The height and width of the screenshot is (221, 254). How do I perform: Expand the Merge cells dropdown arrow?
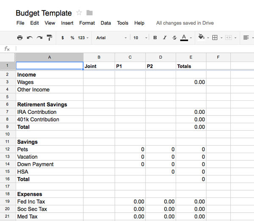click(235, 38)
